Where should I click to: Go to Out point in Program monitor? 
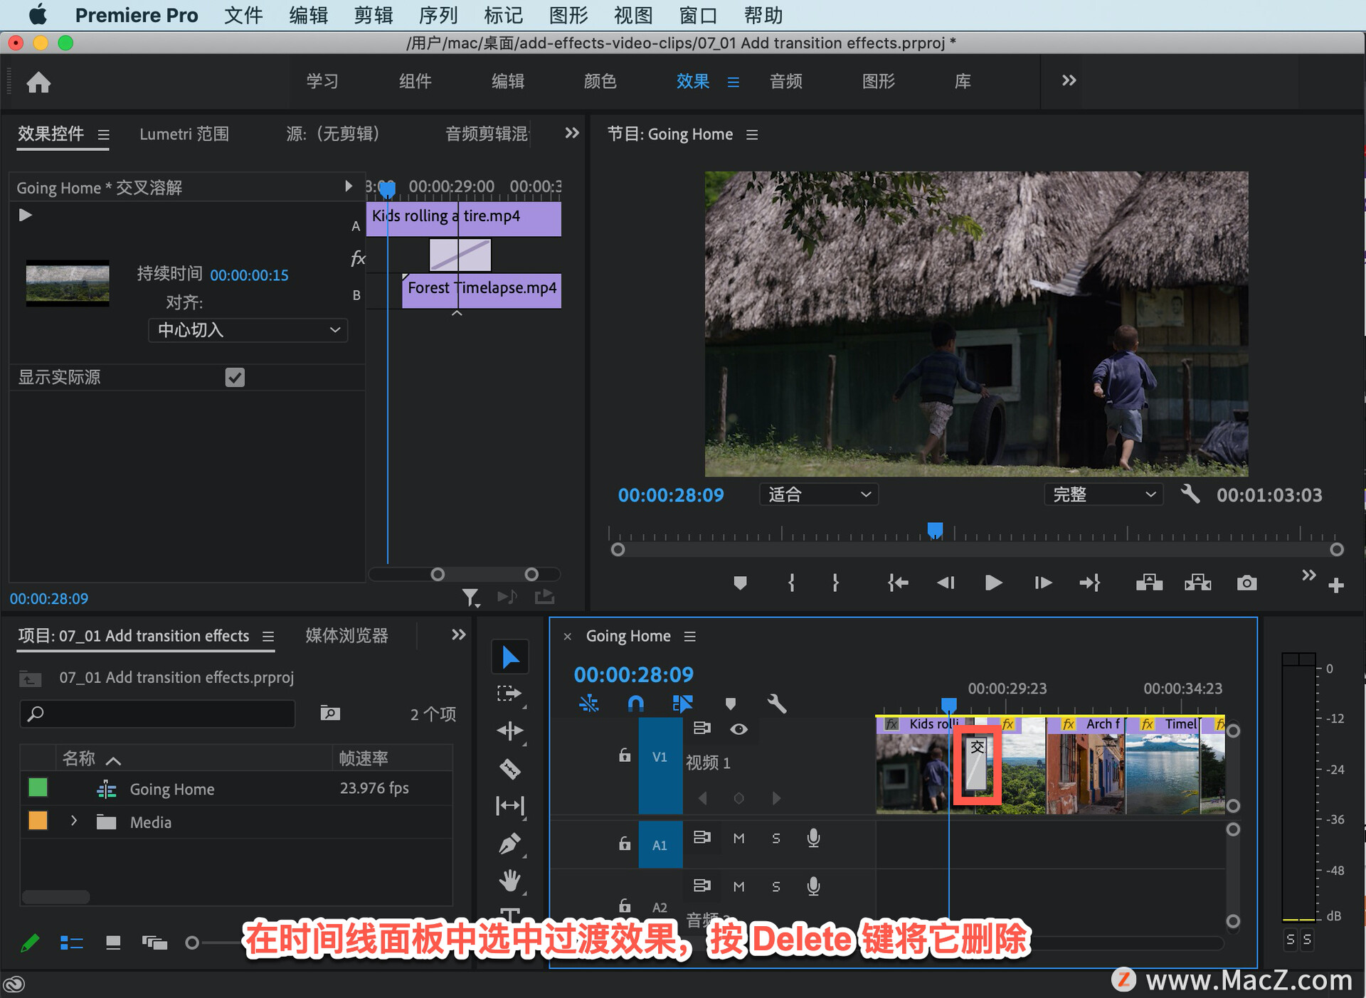(x=1089, y=583)
